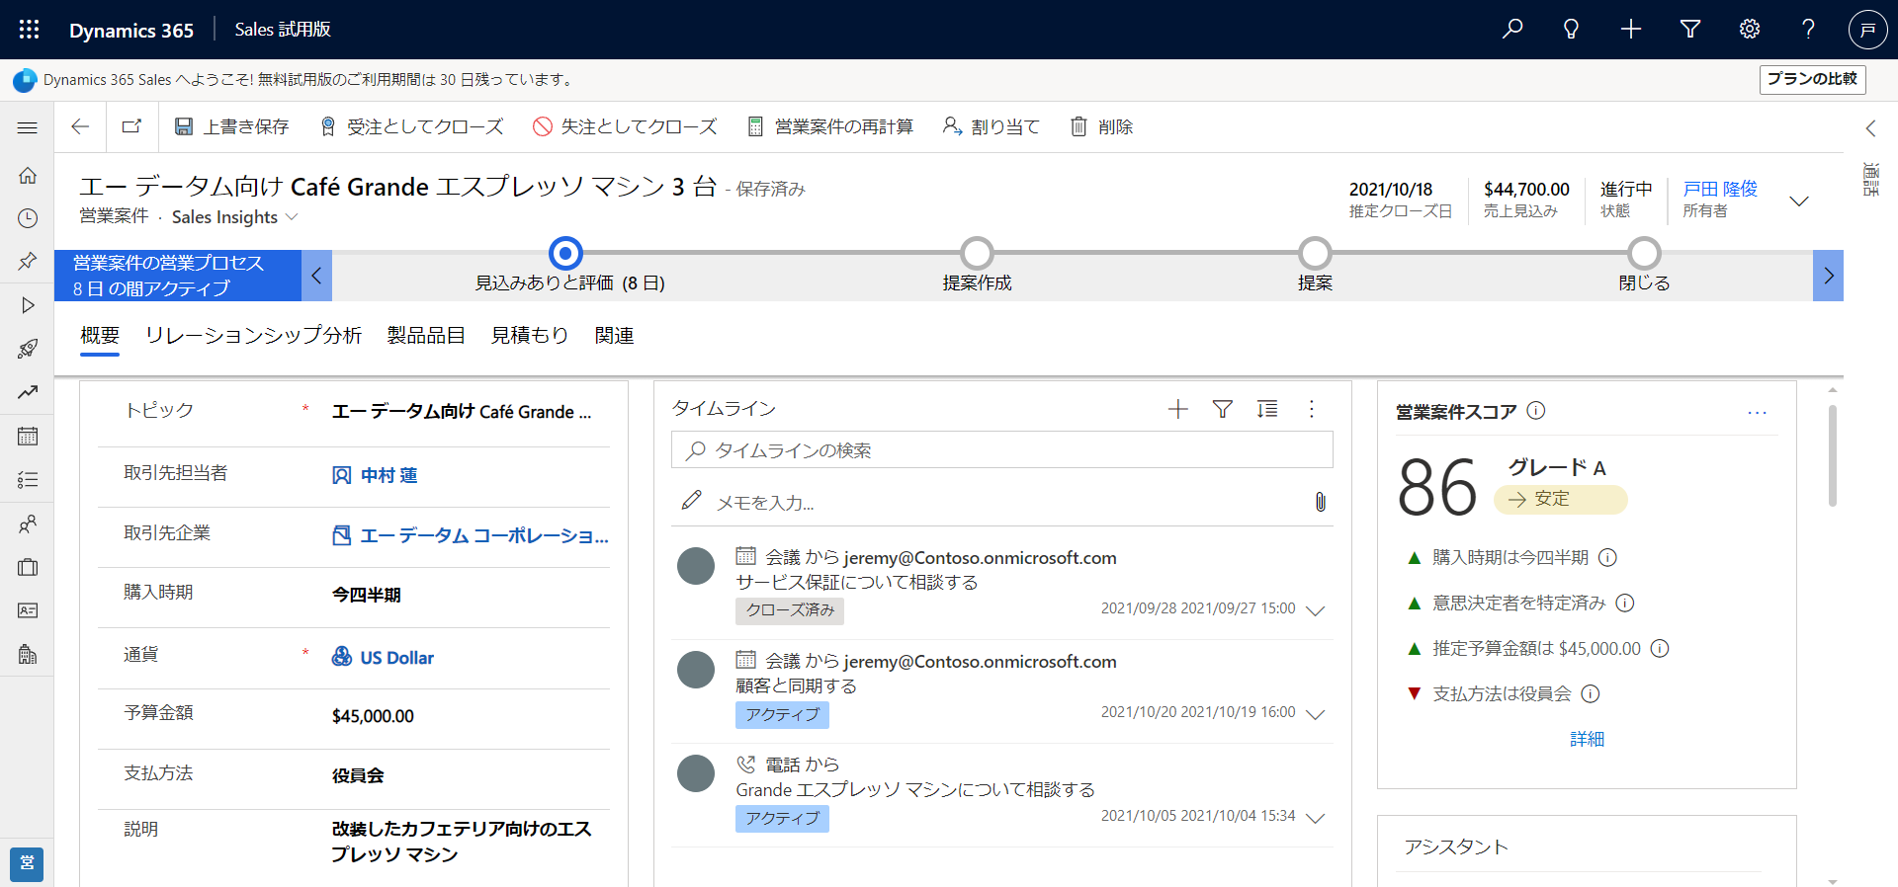Click the プランの比較 button
The image size is (1898, 887).
tap(1812, 79)
